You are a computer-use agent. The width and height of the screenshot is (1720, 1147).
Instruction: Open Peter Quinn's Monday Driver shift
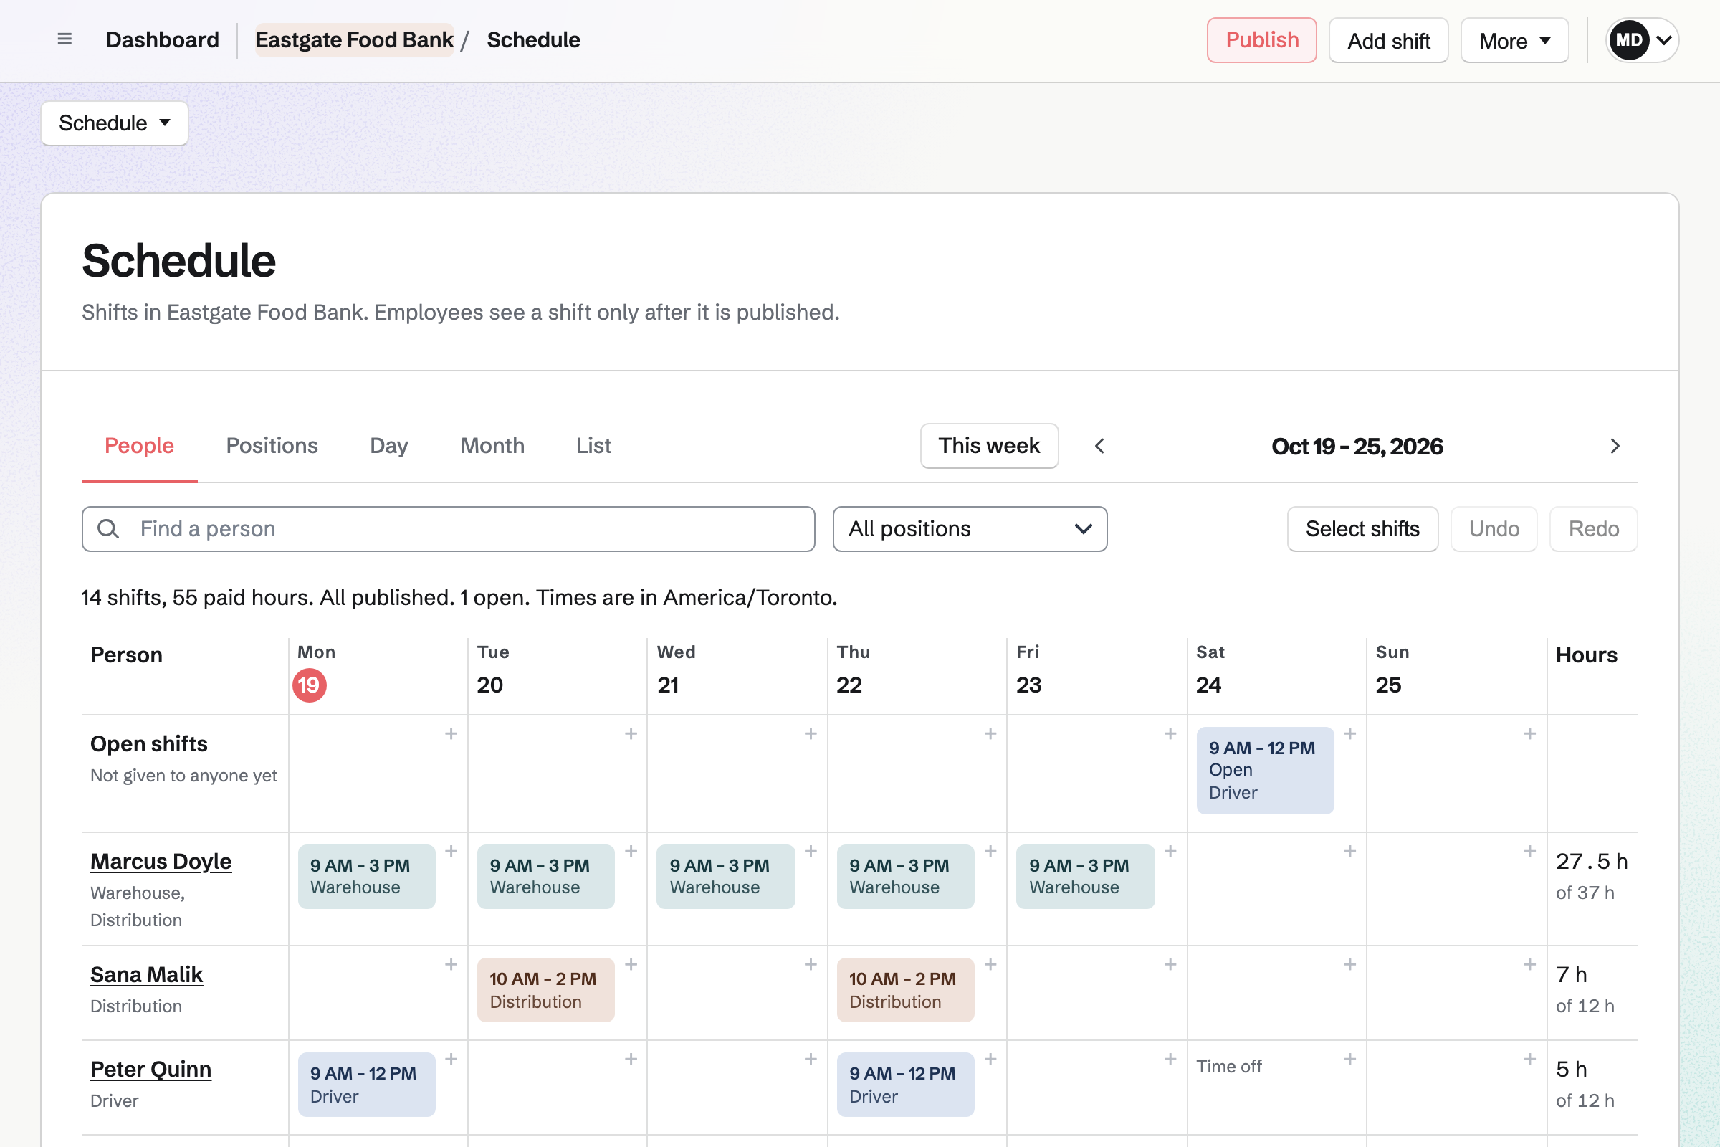coord(366,1084)
